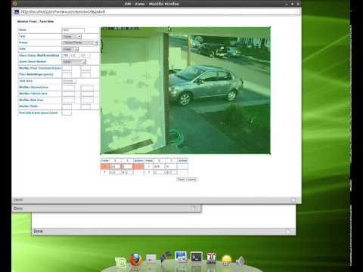
Task: Click the Min Filtered Area field
Action: tap(68, 94)
